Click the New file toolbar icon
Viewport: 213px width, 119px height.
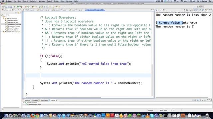(3, 7)
